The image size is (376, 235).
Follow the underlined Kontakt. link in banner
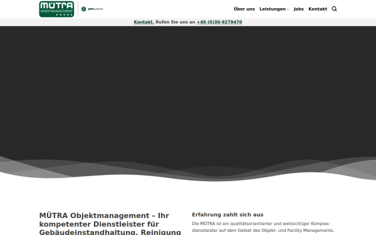click(144, 22)
